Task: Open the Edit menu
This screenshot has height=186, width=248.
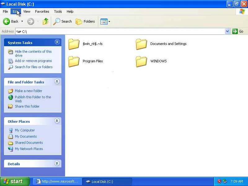Action: pyautogui.click(x=16, y=11)
